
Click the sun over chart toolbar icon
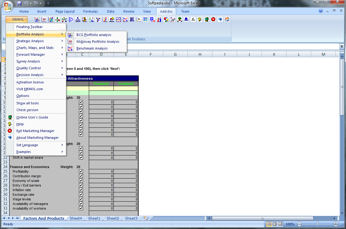pyautogui.click(x=112, y=20)
